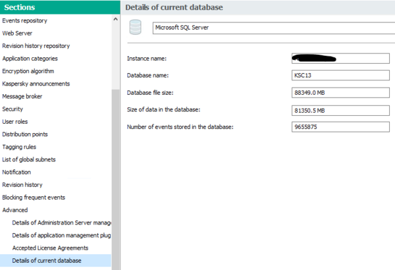Go to User roles section

coord(16,122)
